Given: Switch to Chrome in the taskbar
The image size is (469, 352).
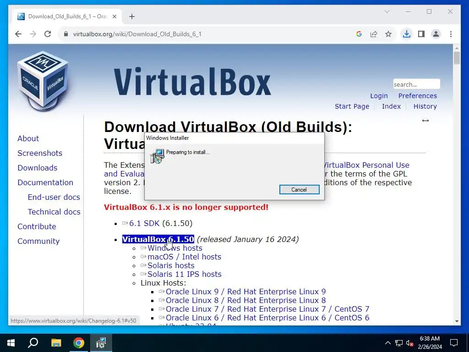Looking at the screenshot, I should pos(79,343).
